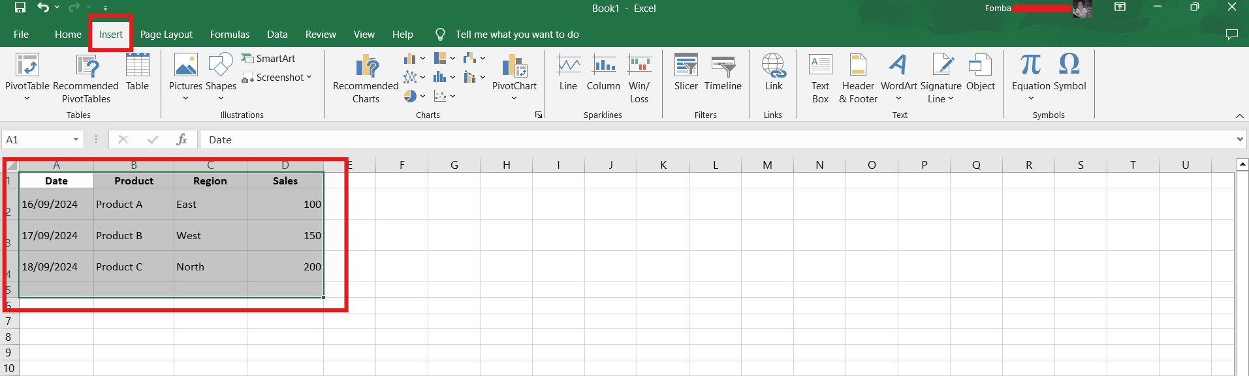Insert a PivotTable
1249x376 pixels.
point(27,78)
